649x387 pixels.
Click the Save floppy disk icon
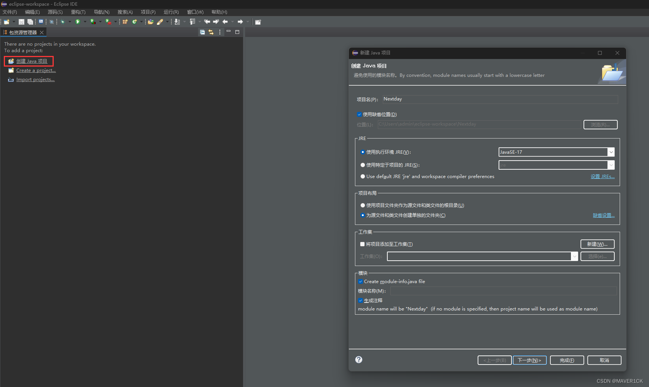pos(21,22)
